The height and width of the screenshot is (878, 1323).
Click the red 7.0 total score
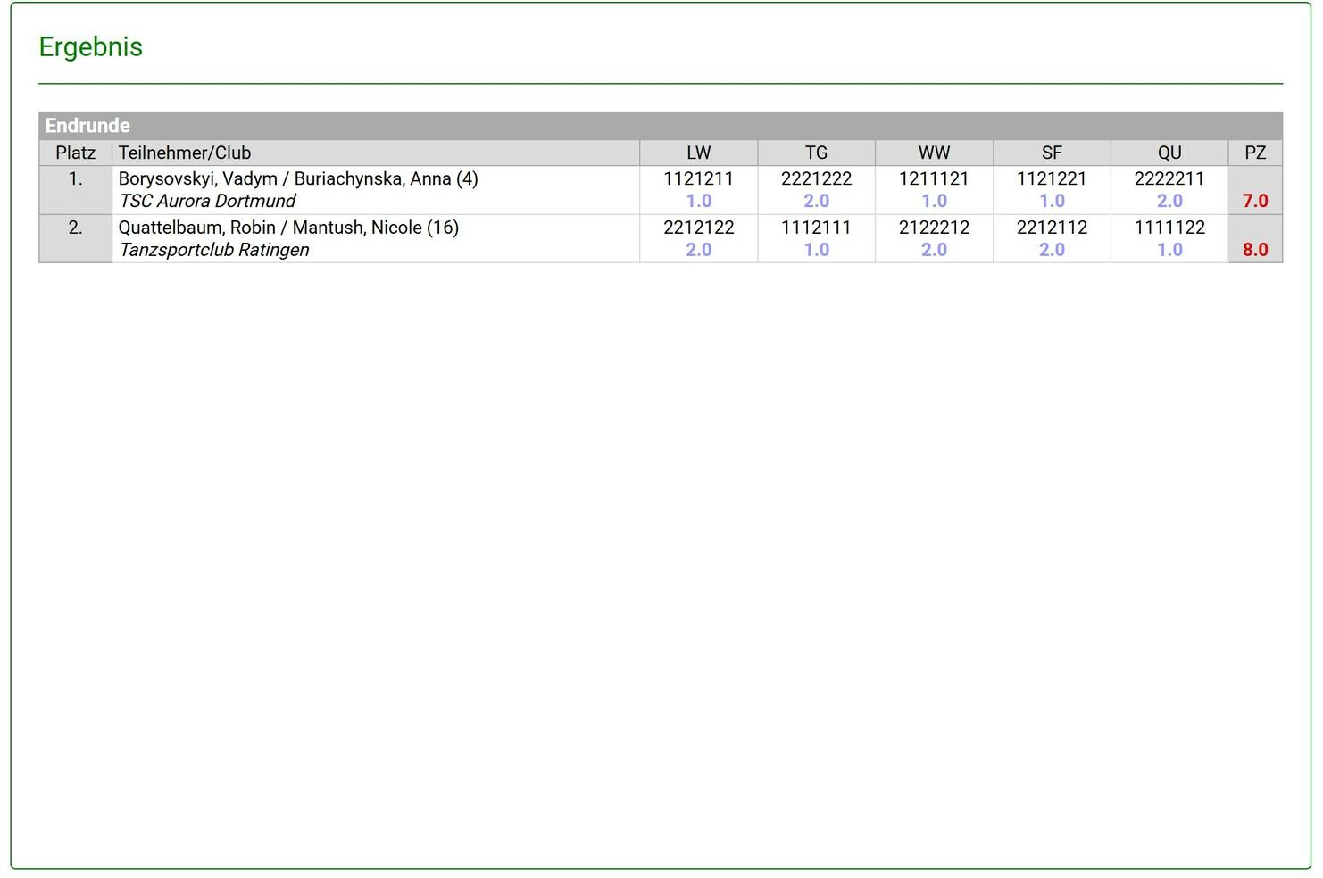click(x=1255, y=201)
